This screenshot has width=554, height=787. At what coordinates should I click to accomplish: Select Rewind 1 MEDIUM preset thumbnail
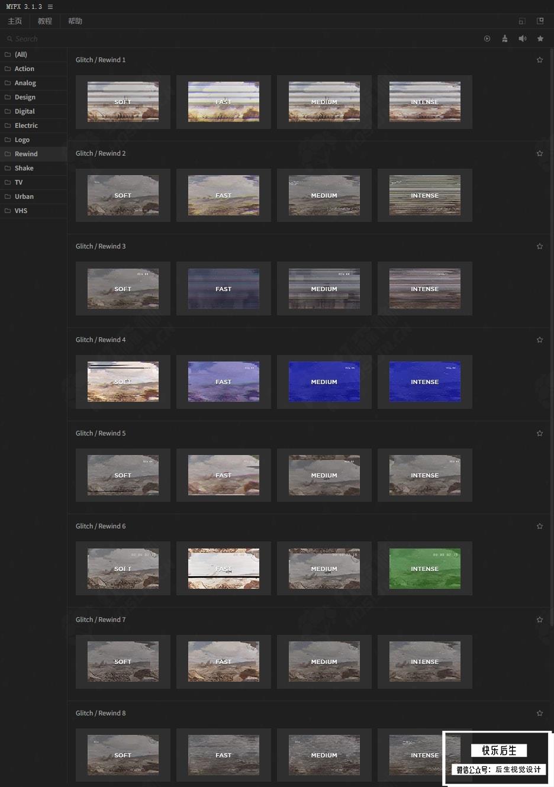click(x=324, y=102)
